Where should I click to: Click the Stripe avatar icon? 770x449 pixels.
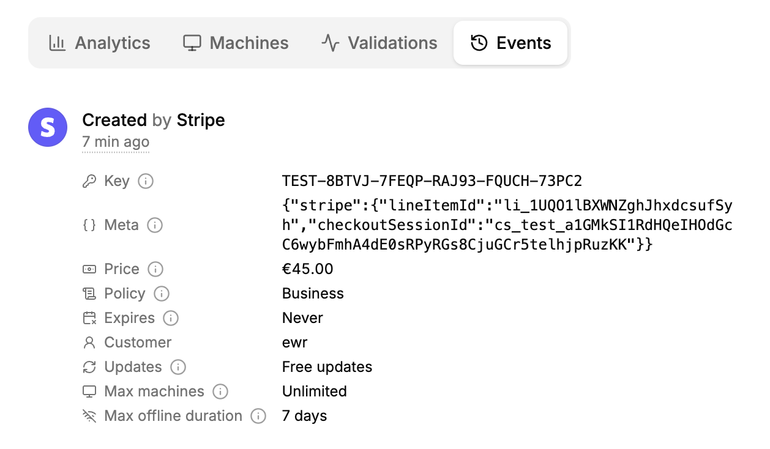(x=48, y=127)
